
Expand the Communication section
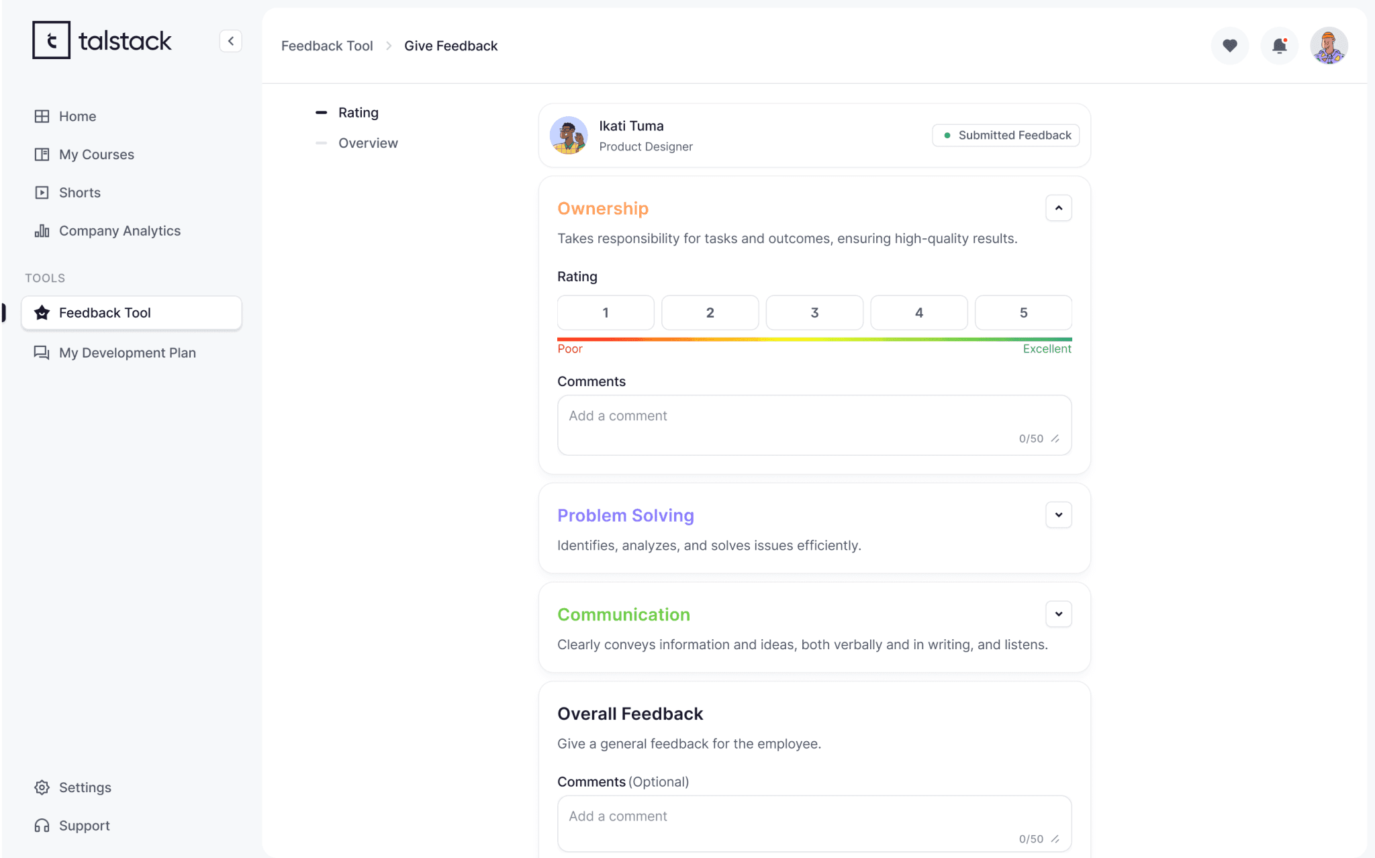point(1058,614)
